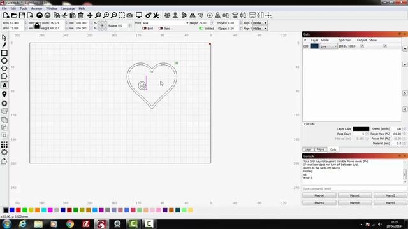Switch to the Laser tab
Viewport: 408px width, 229px height.
coord(308,149)
